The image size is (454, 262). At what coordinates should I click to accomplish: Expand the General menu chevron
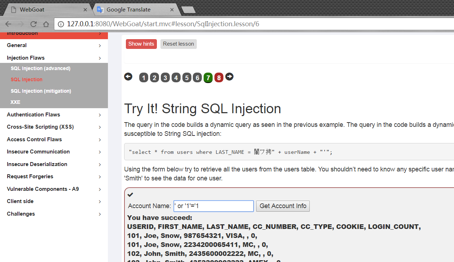(100, 46)
